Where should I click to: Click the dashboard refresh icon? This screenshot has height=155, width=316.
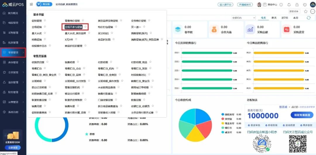coord(309,18)
